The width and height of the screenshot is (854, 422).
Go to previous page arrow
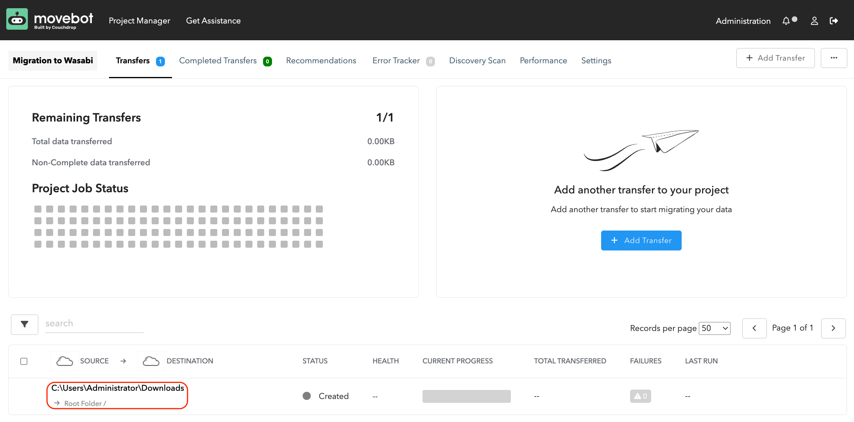(754, 328)
